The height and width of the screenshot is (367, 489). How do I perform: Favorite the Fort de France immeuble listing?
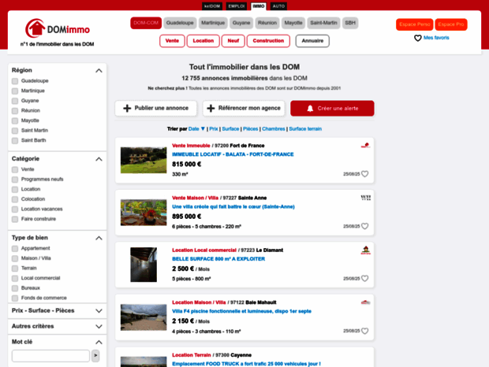point(364,174)
